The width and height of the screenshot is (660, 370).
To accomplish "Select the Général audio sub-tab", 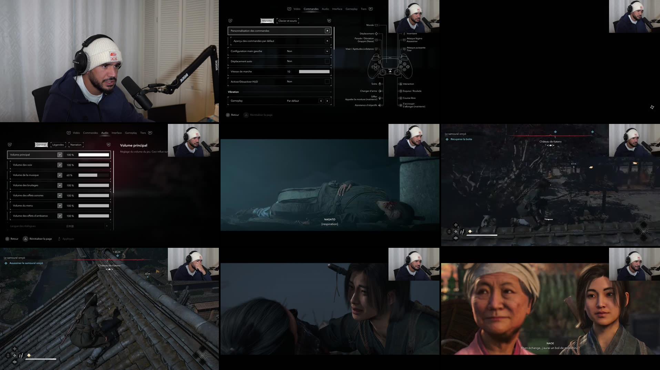I will [x=41, y=145].
